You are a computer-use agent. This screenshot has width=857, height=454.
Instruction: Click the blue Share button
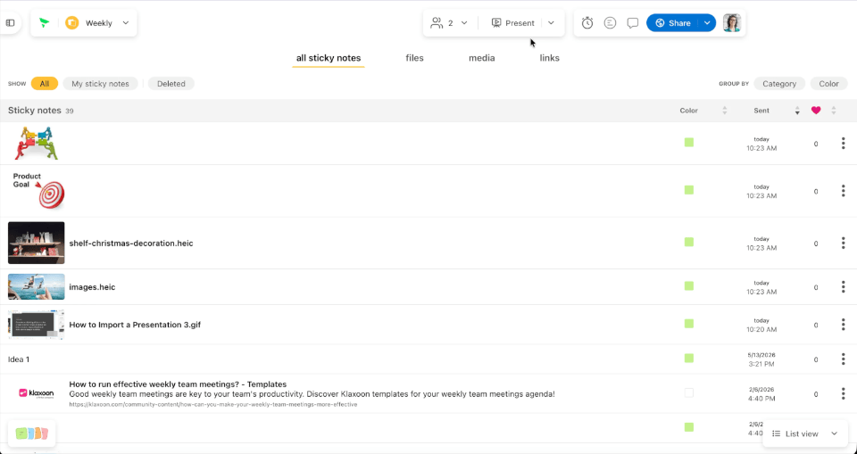point(673,23)
